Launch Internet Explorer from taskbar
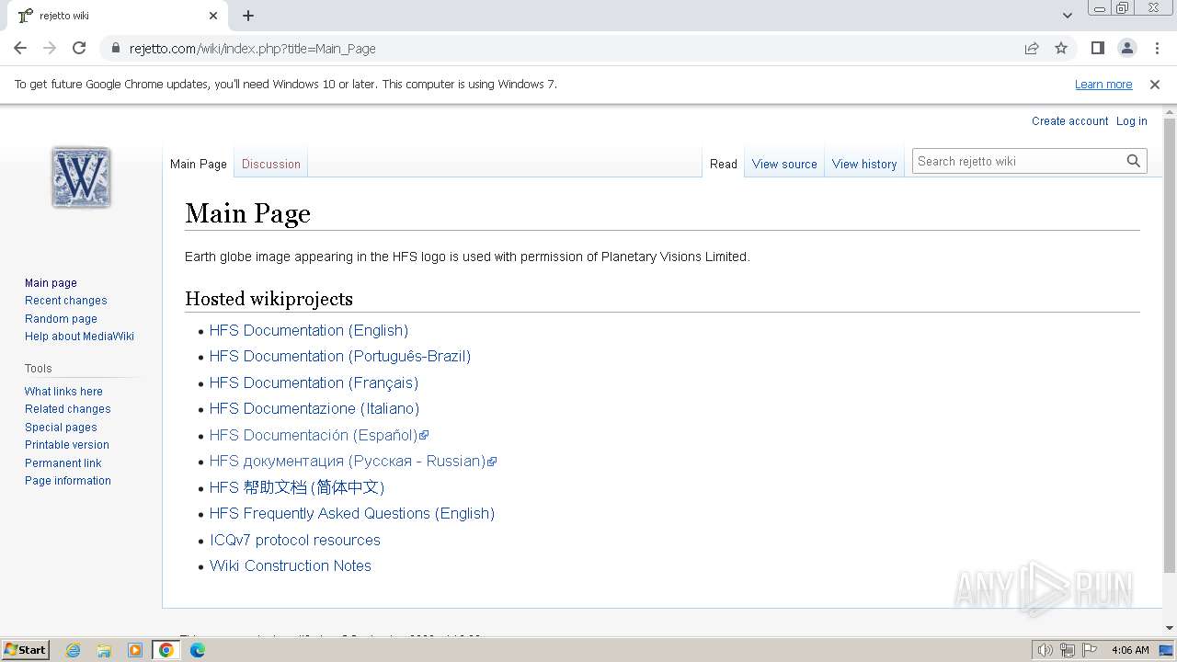 [x=73, y=650]
